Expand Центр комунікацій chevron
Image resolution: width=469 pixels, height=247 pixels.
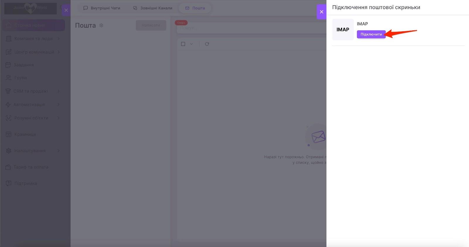pyautogui.click(x=59, y=52)
